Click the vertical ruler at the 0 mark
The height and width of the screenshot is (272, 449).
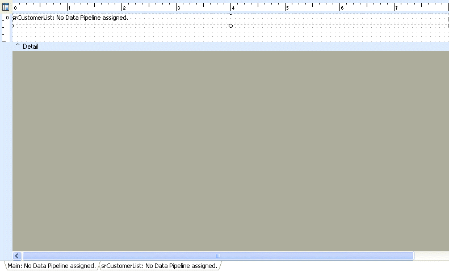pyautogui.click(x=7, y=18)
